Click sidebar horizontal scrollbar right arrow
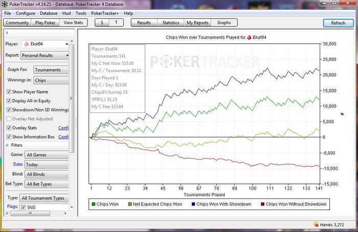Screen dimensions: 358x232 pos(65,214)
